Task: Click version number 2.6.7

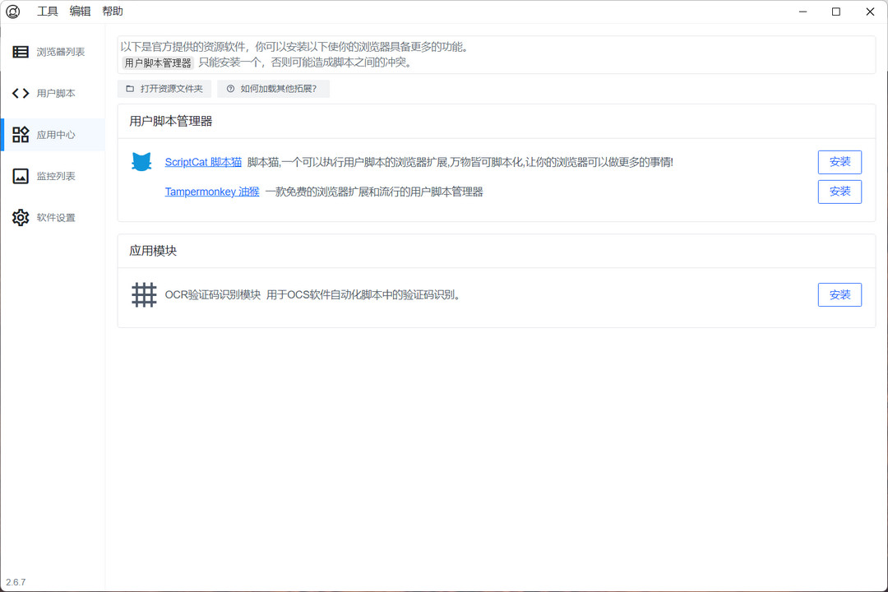Action: click(x=16, y=582)
